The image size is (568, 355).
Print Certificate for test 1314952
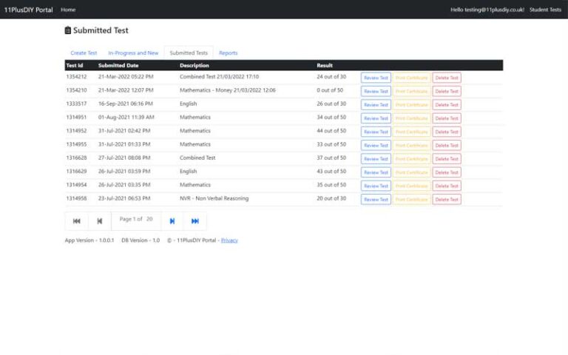tap(411, 132)
